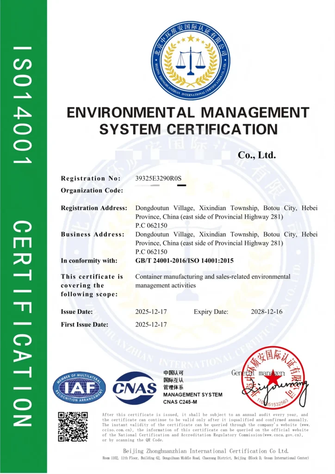Click the 'CNAS C245-M' accreditation number
Image resolution: width=335 pixels, height=474 pixels.
[x=180, y=402]
